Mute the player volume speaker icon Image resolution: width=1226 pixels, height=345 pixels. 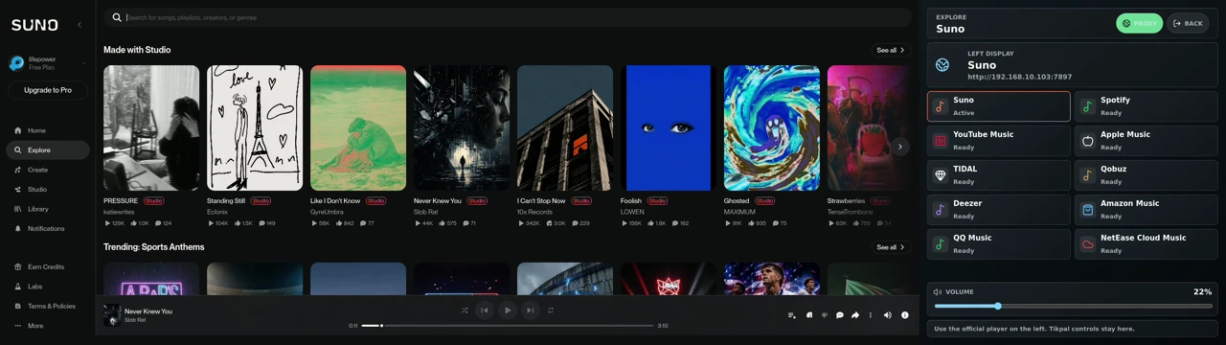coord(887,315)
